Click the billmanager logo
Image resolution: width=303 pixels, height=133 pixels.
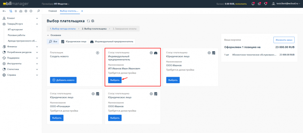pyautogui.click(x=16, y=4)
